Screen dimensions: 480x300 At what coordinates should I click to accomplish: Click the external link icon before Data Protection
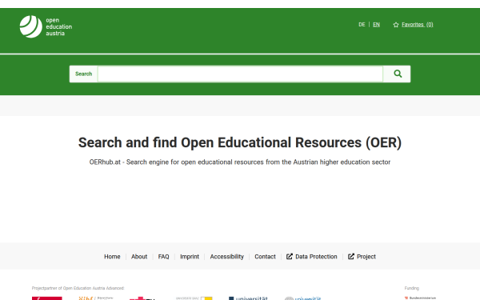click(x=290, y=257)
